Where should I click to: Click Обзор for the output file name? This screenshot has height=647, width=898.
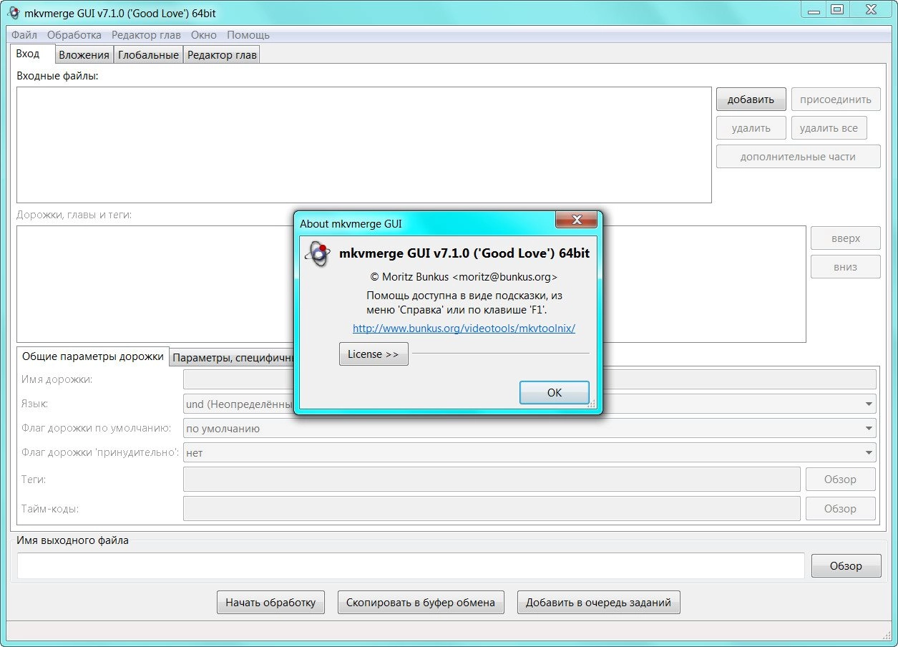[846, 565]
